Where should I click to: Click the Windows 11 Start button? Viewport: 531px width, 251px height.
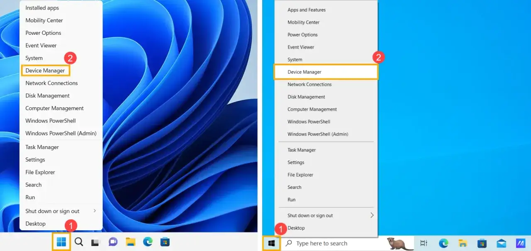click(61, 242)
